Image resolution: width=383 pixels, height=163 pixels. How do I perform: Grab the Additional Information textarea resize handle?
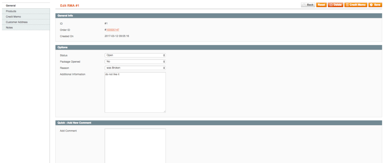click(164, 111)
